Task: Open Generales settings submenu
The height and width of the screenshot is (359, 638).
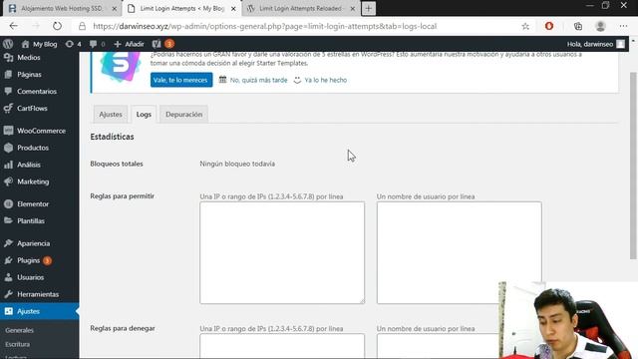Action: [x=19, y=330]
